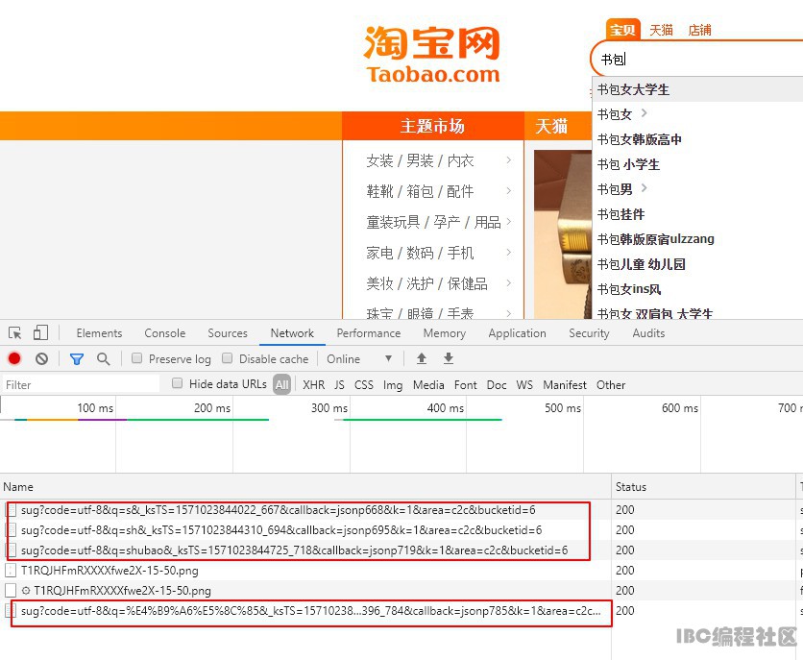
Task: Select the 天猫 search tab
Action: pyautogui.click(x=661, y=30)
